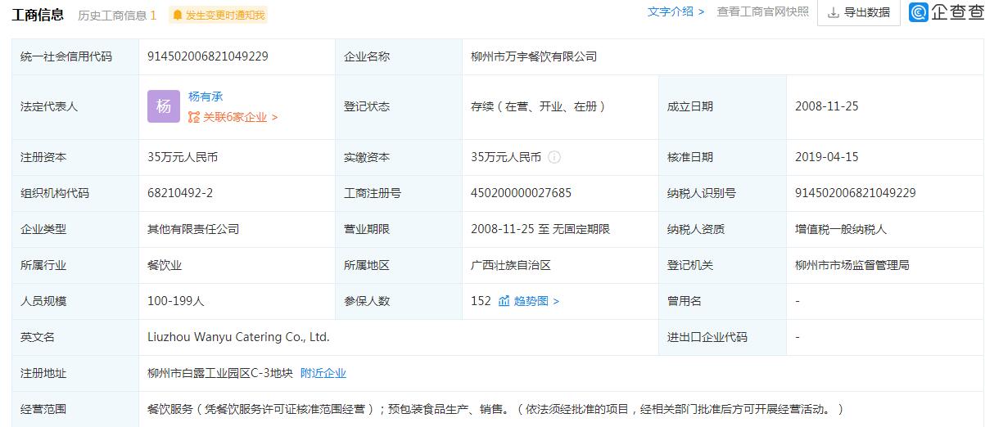Open 趋势图 link
Screen dimensions: 985x427
tap(536, 301)
